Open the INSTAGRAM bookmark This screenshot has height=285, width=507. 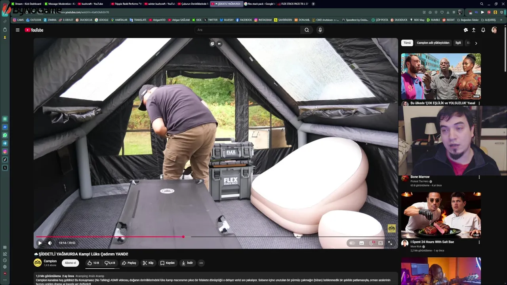pyautogui.click(x=263, y=20)
